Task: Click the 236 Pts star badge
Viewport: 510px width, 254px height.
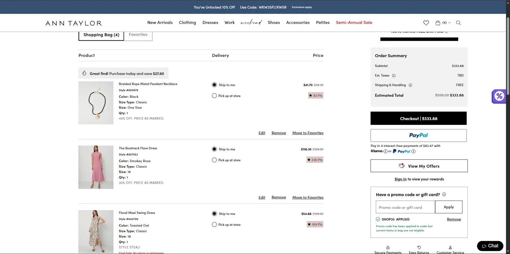Action: coord(315,160)
